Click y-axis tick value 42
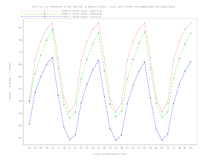The image size is (208, 161). click(x=20, y=113)
